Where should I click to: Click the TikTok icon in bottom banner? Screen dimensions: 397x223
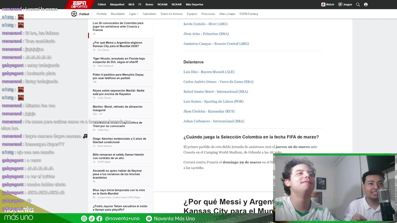click(91, 219)
